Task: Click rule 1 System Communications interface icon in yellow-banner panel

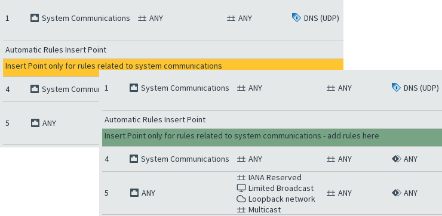Action: point(35,18)
